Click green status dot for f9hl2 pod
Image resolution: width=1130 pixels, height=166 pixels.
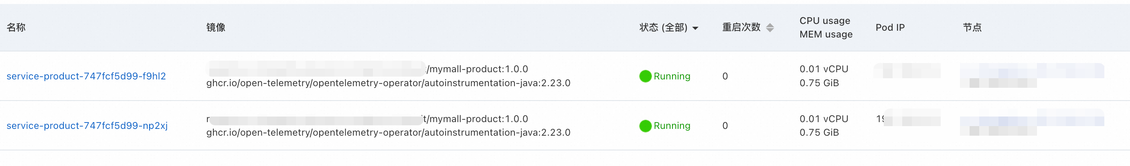[645, 77]
